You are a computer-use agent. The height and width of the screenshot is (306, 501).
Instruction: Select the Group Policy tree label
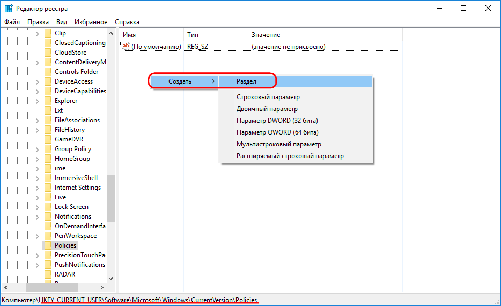[x=73, y=148]
